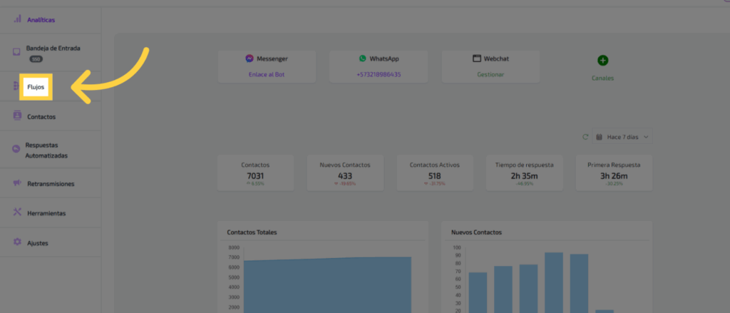Screen dimensions: 730x313
Task: Click the Analíticas bar chart icon
Action: point(17,19)
